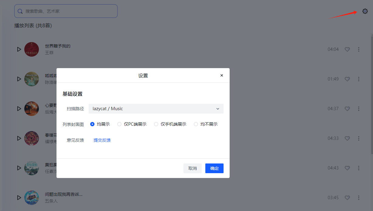
Task: Open more options for 世界赠予我的
Action: coord(359,49)
